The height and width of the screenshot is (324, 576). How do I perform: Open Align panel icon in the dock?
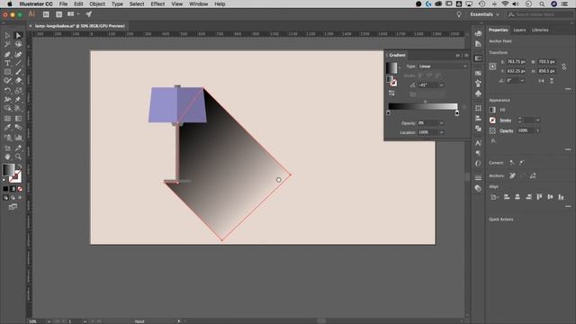pyautogui.click(x=478, y=118)
